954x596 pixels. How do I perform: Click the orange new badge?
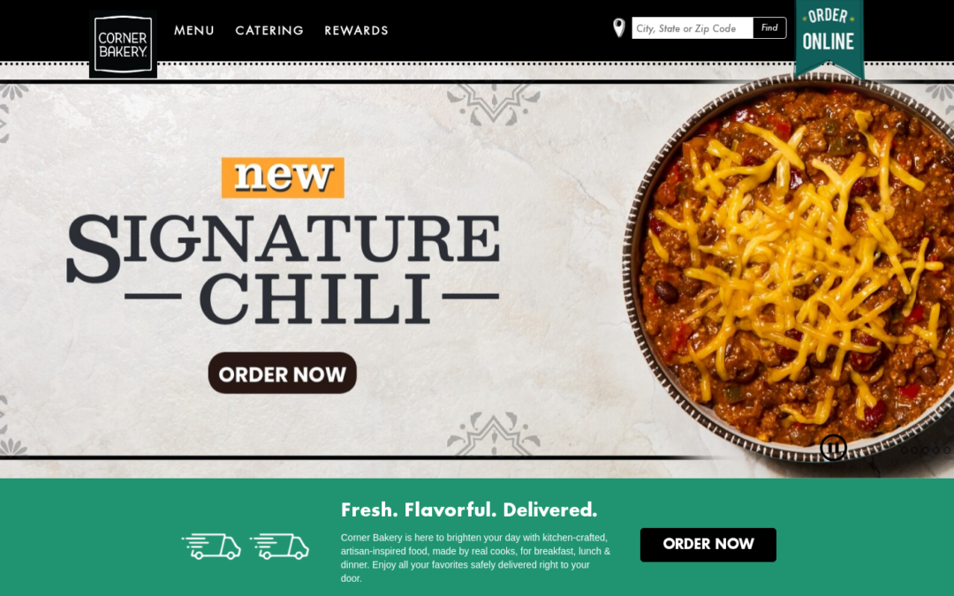[283, 177]
